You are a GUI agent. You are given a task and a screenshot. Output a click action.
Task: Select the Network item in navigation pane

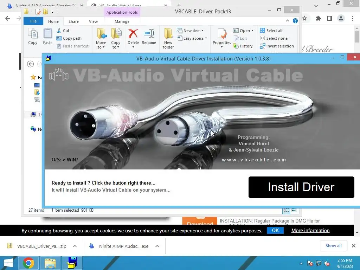click(36, 129)
